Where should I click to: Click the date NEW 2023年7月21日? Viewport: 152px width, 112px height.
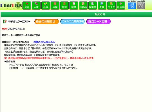13,29
